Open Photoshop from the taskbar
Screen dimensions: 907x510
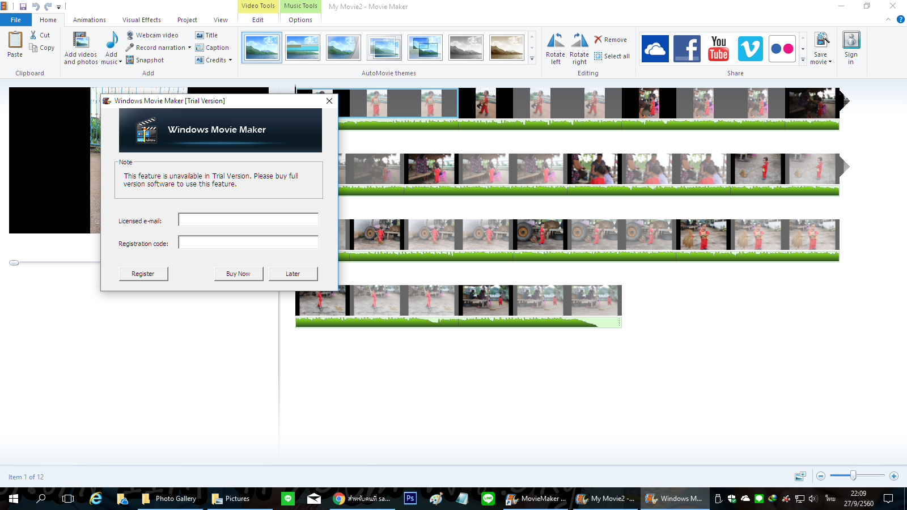coord(410,499)
